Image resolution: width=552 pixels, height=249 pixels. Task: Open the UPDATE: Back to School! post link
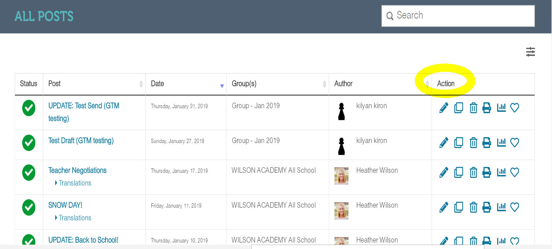[83, 240]
